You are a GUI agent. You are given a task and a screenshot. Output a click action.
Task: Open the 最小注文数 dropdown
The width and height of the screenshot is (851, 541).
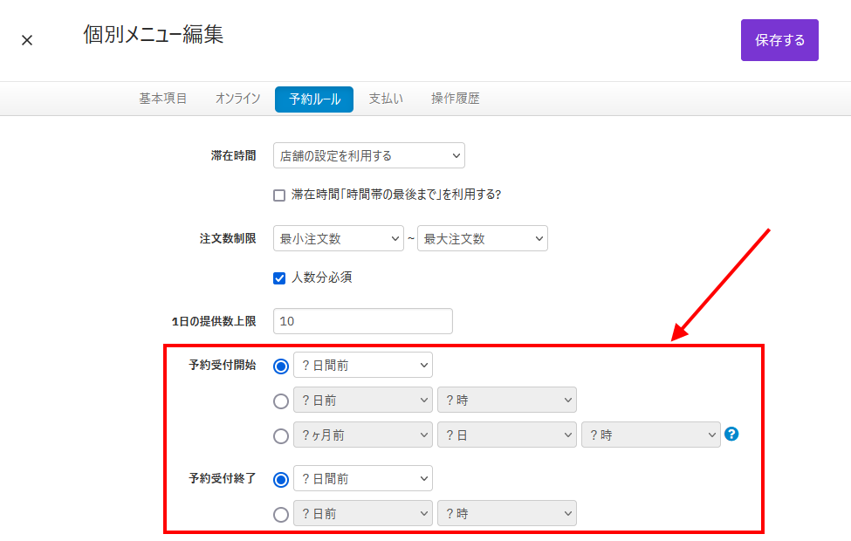click(338, 238)
